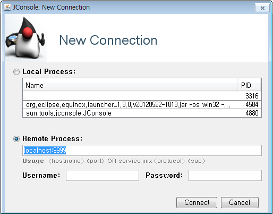
Task: Select the Local Process radio button
Action: pos(16,72)
